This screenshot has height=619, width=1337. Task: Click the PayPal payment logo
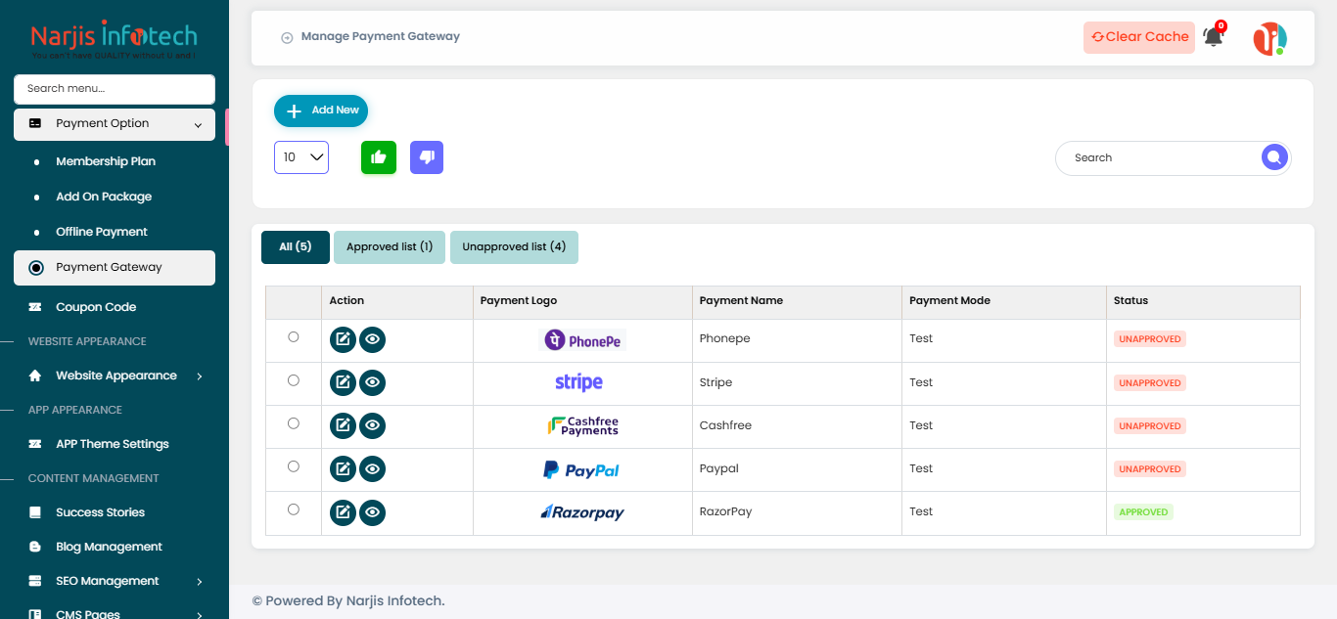pos(581,469)
